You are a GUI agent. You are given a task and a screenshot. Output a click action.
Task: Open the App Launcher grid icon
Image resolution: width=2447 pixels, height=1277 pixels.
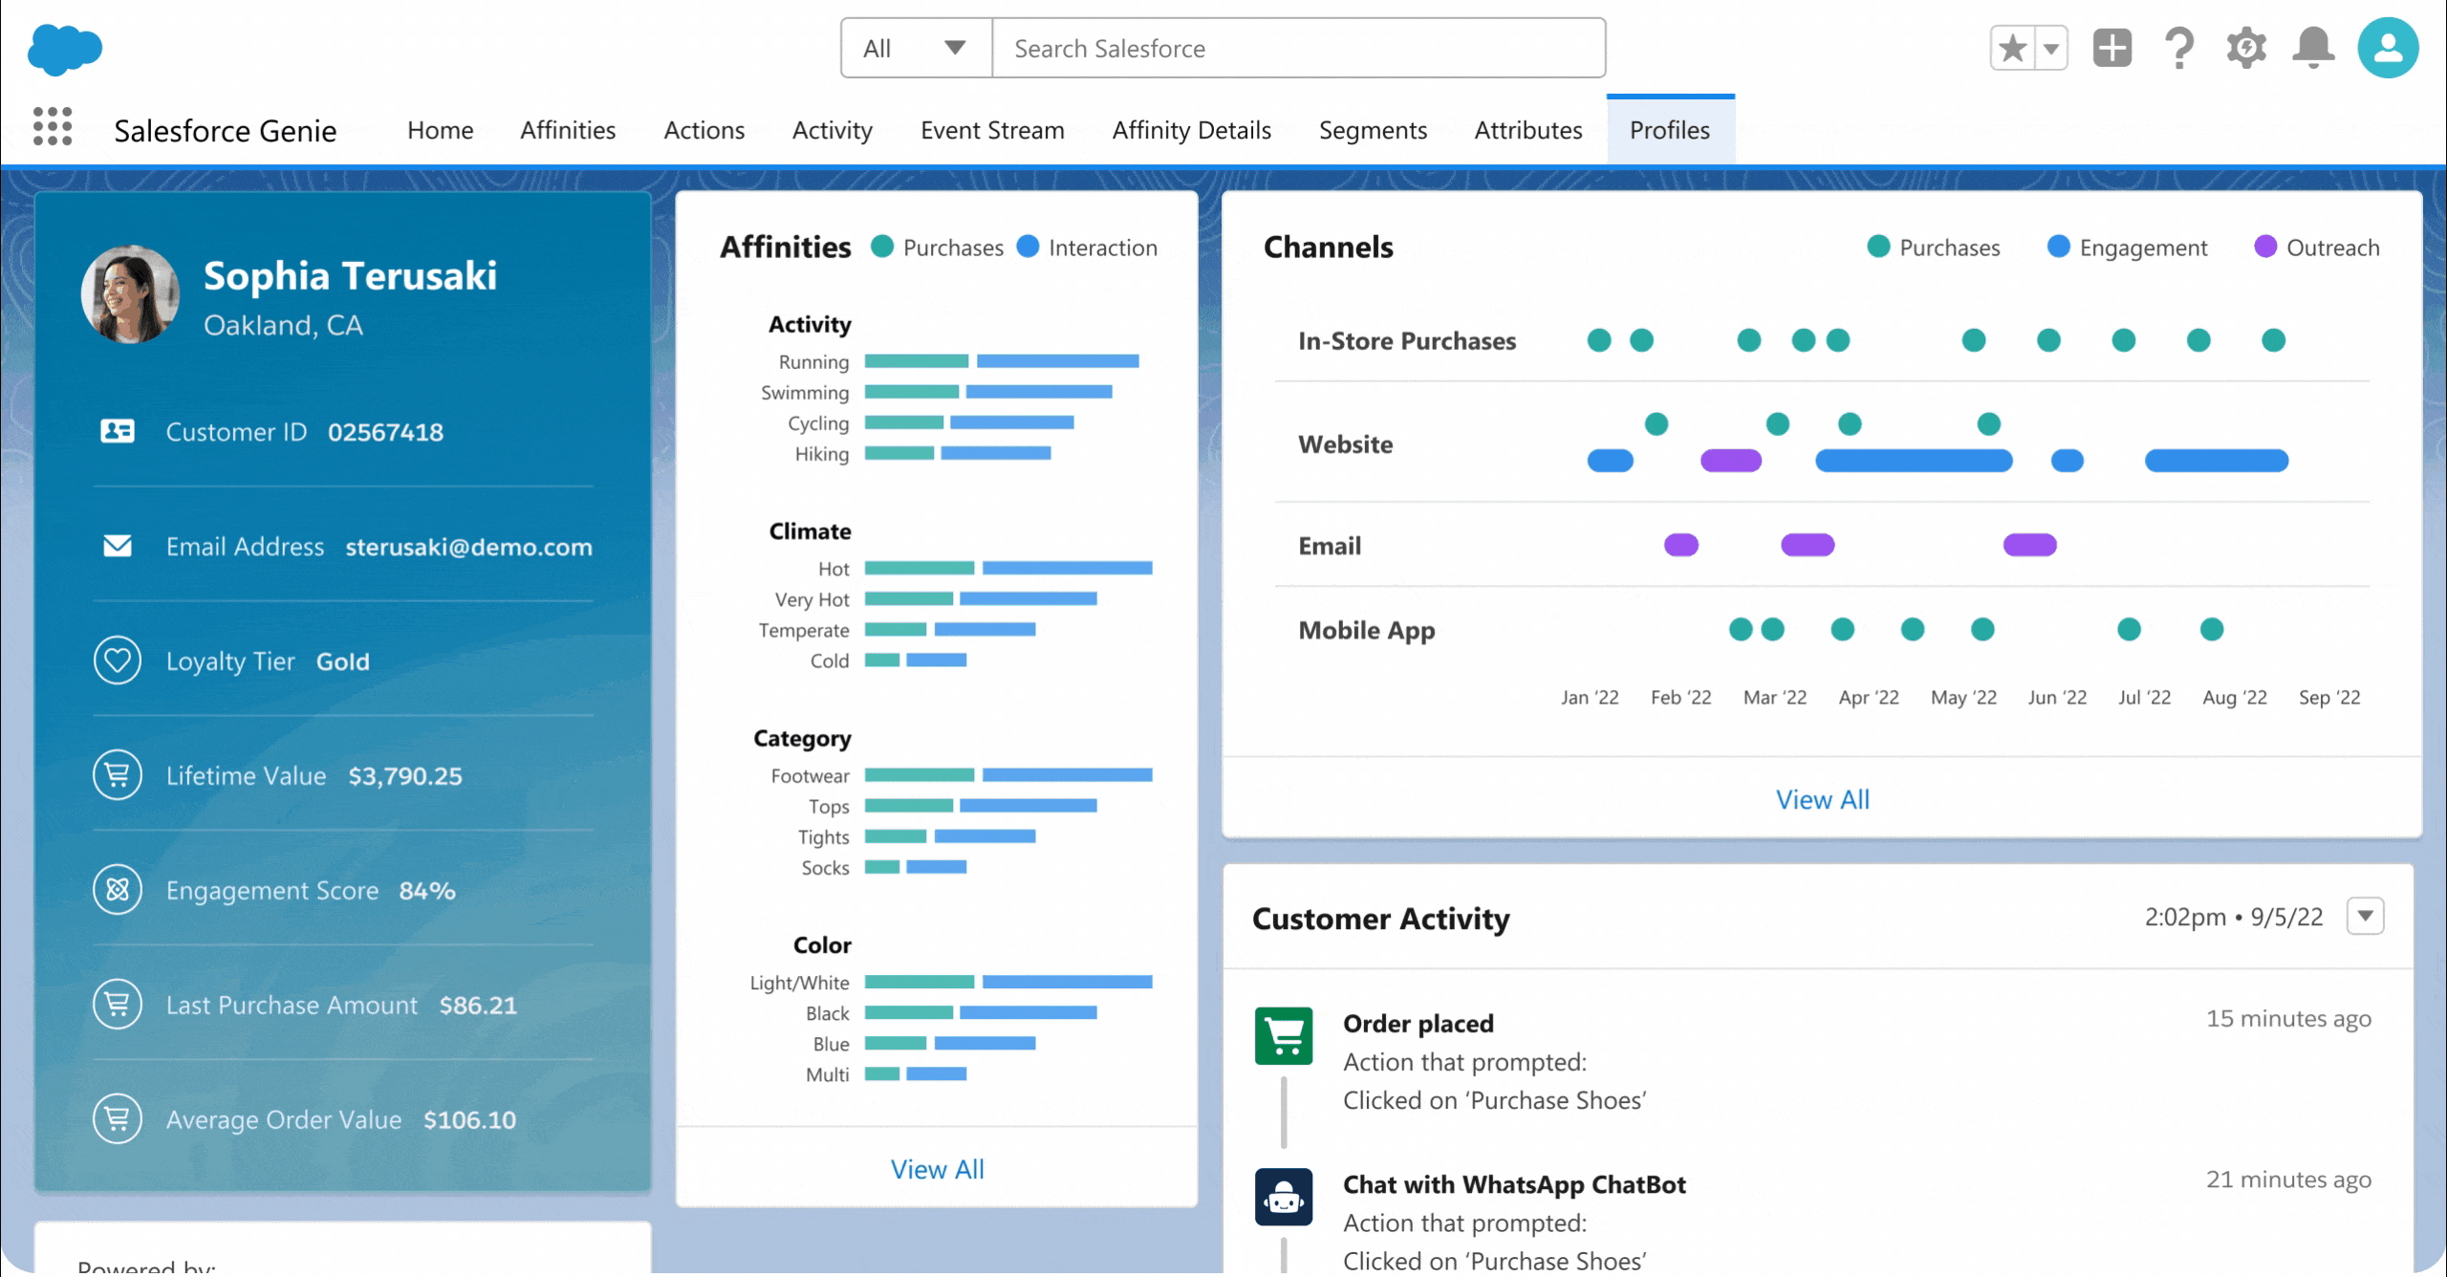pos(53,126)
